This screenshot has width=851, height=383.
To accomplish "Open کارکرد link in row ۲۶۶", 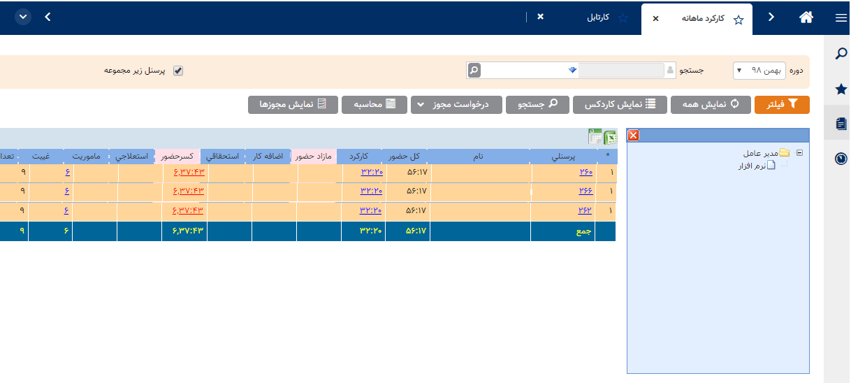I will tap(372, 191).
